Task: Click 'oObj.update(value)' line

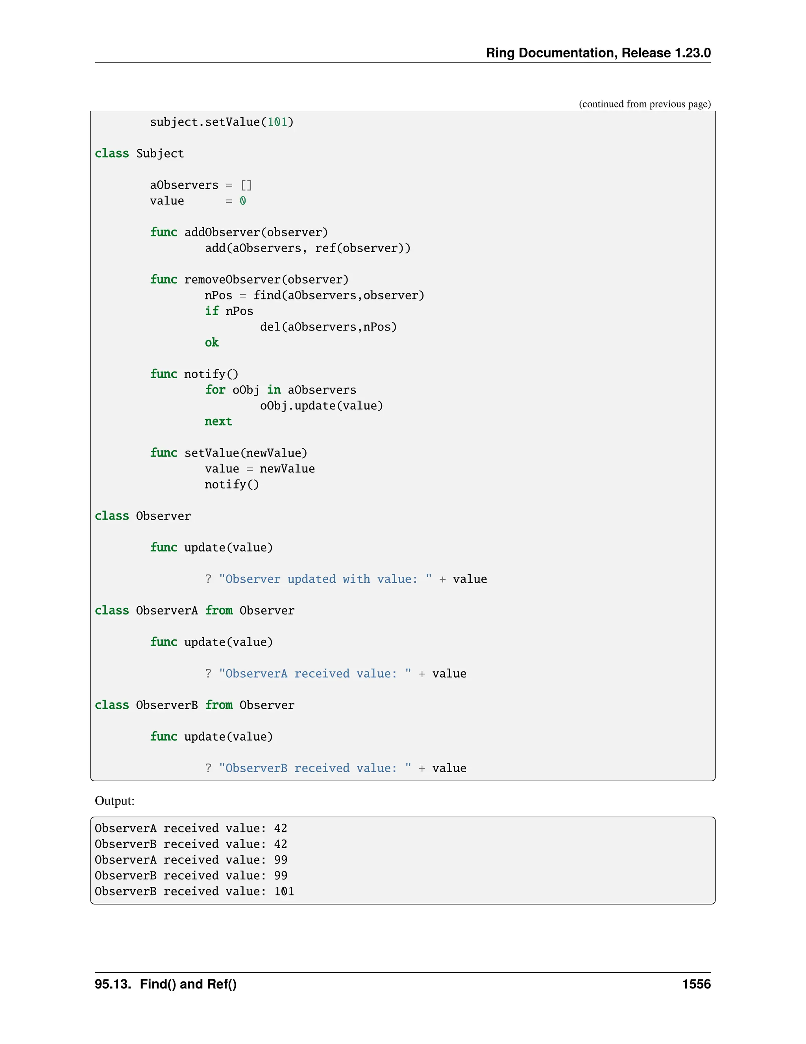Action: tap(322, 405)
